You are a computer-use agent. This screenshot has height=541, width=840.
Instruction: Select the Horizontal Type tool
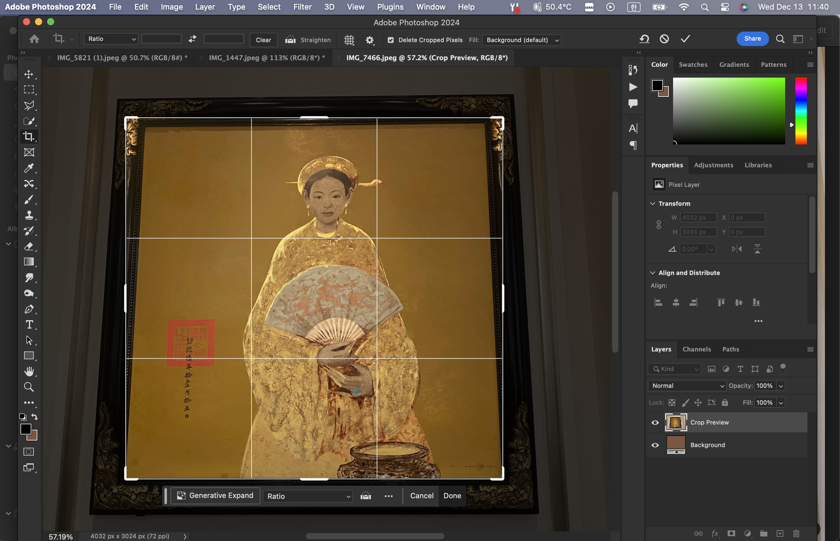coord(29,324)
